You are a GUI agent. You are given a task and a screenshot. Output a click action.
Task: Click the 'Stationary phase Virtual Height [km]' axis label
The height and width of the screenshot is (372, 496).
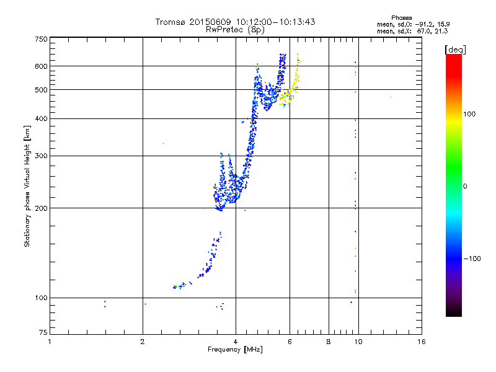pos(27,187)
